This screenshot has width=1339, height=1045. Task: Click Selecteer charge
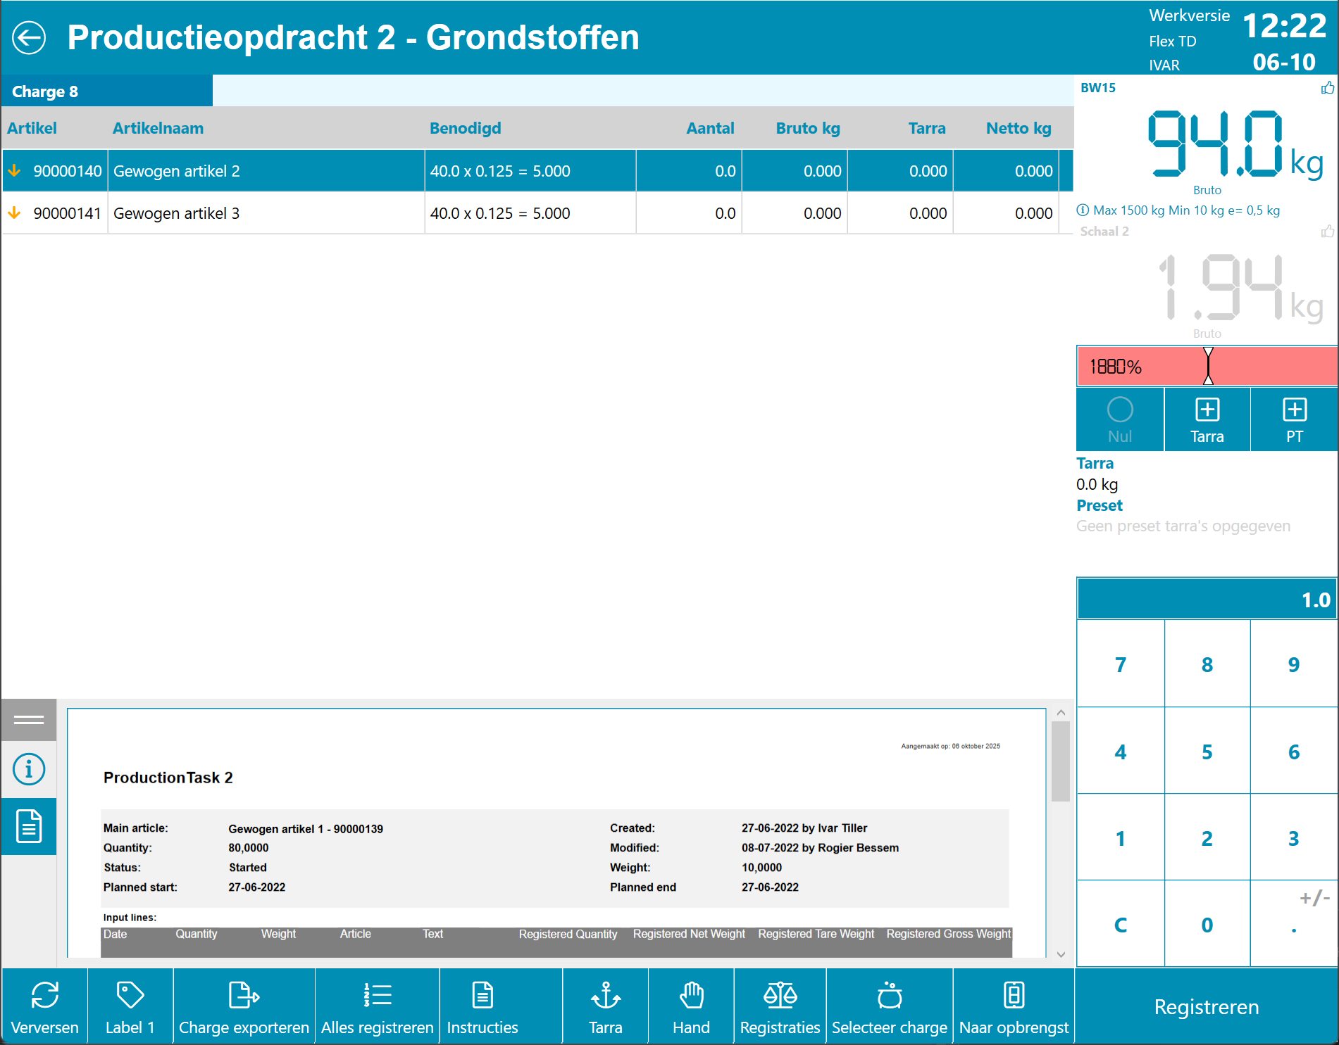click(890, 1006)
